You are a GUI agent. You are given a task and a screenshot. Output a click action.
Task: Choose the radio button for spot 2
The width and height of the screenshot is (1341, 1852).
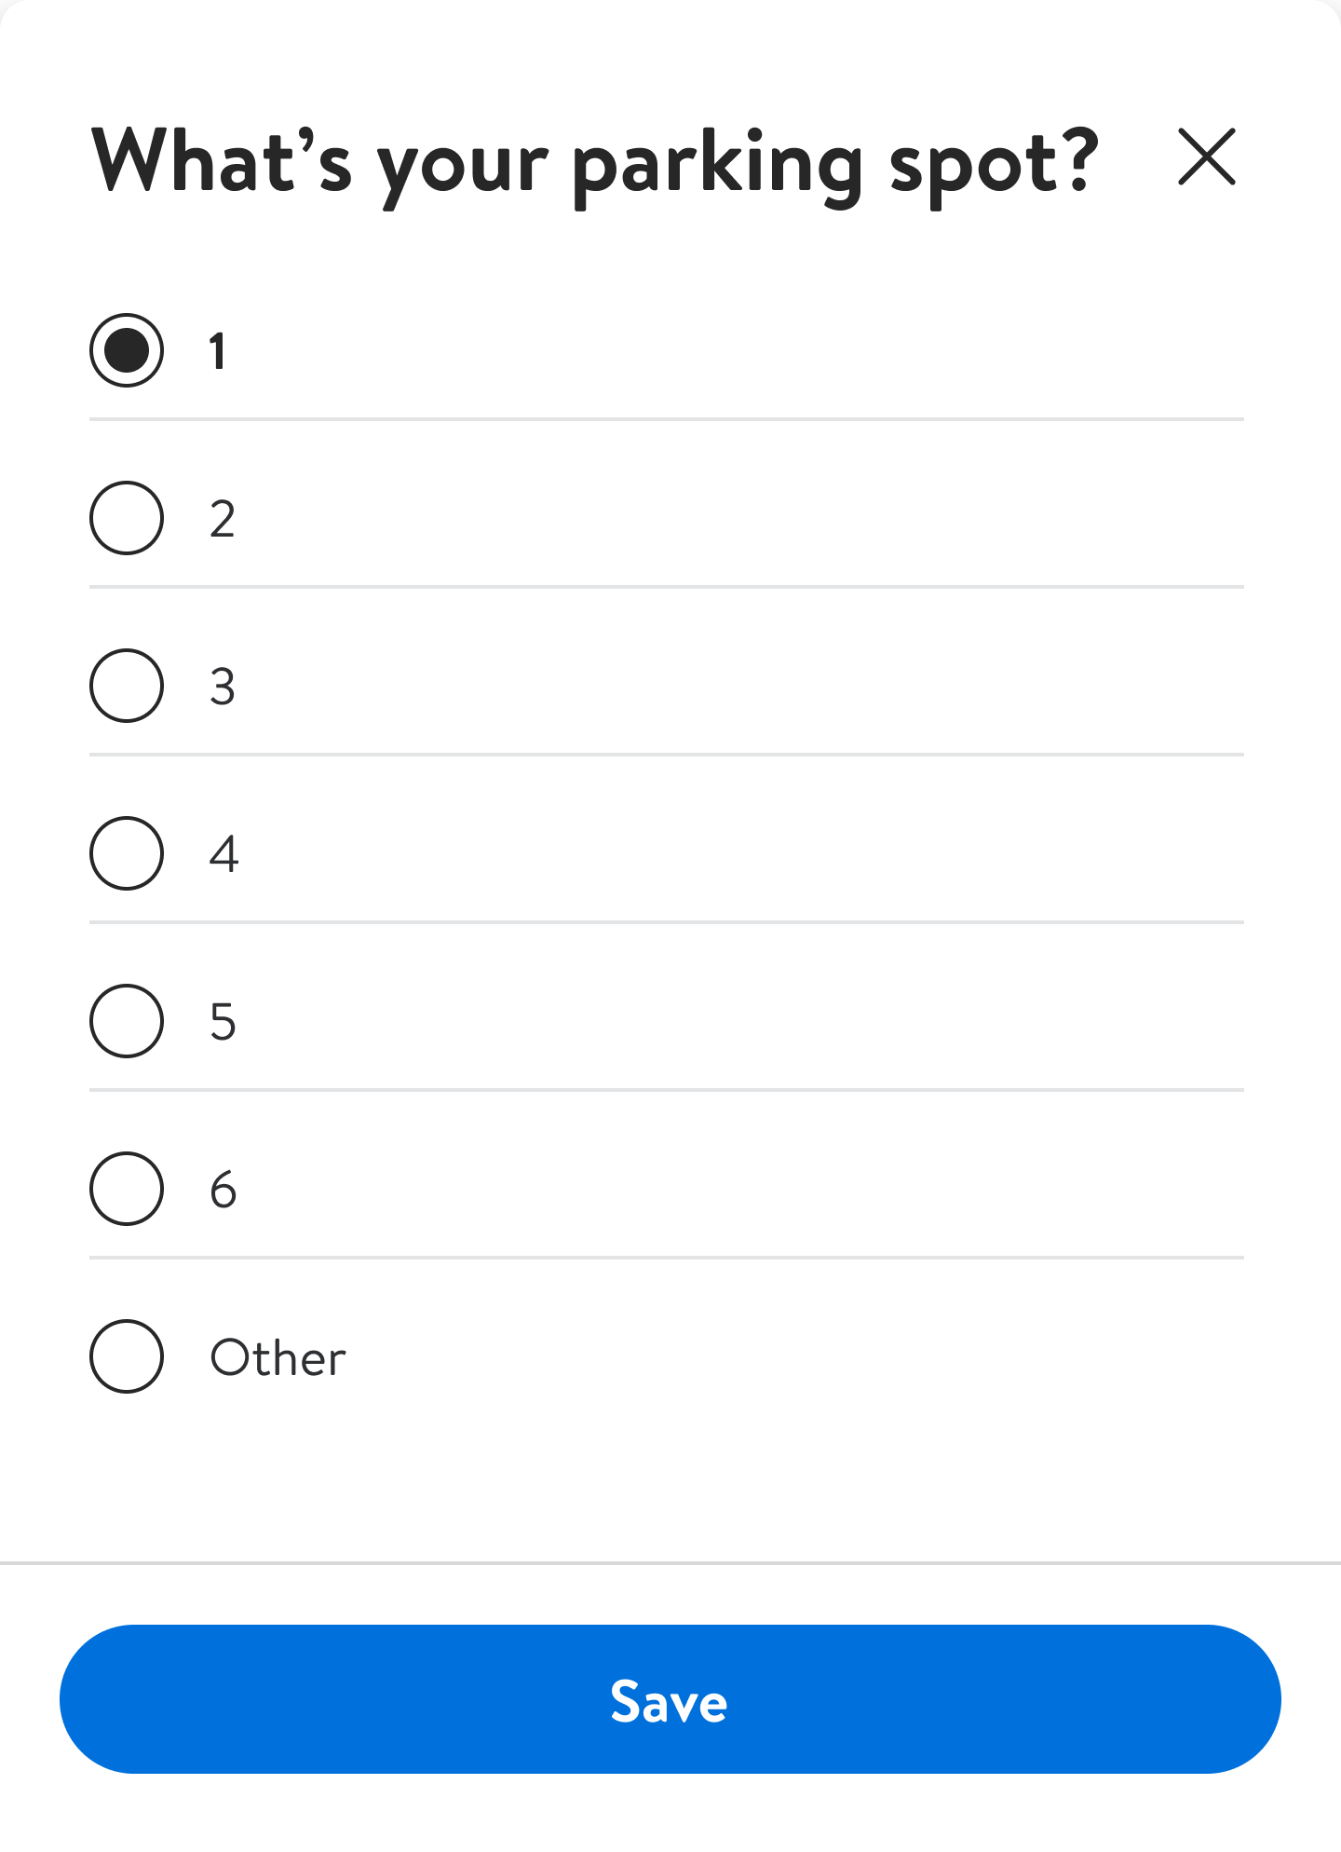(x=127, y=518)
